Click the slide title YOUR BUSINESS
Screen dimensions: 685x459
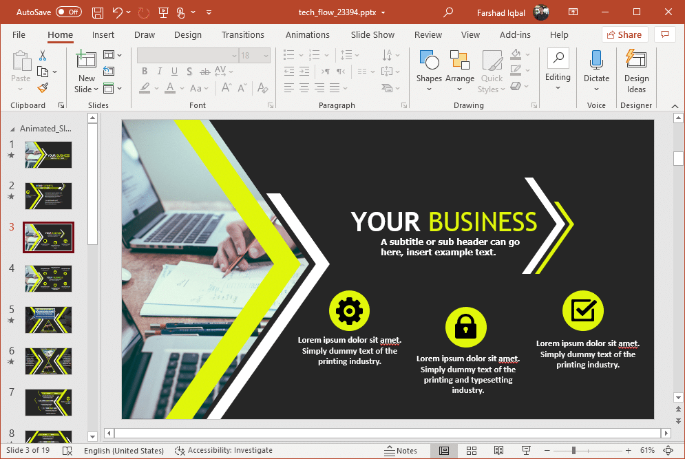click(444, 222)
